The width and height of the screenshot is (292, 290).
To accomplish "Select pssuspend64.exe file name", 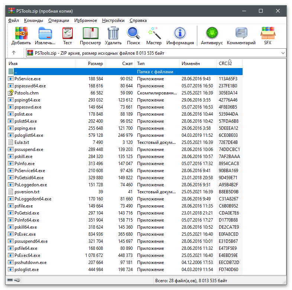I will (x=31, y=241).
